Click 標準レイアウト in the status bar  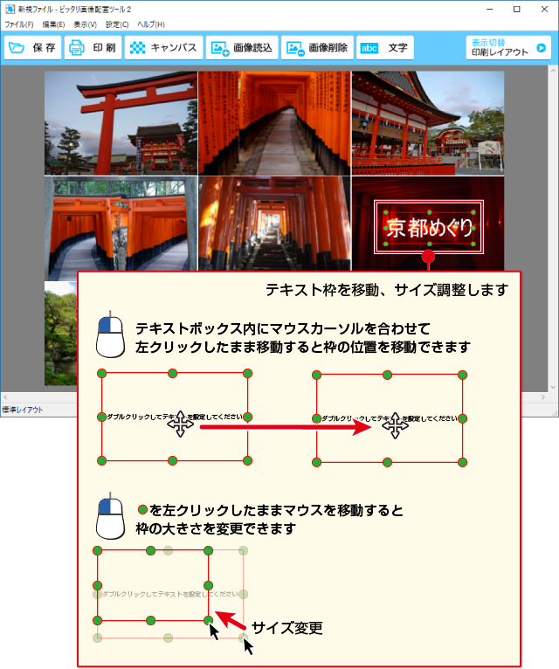23,410
